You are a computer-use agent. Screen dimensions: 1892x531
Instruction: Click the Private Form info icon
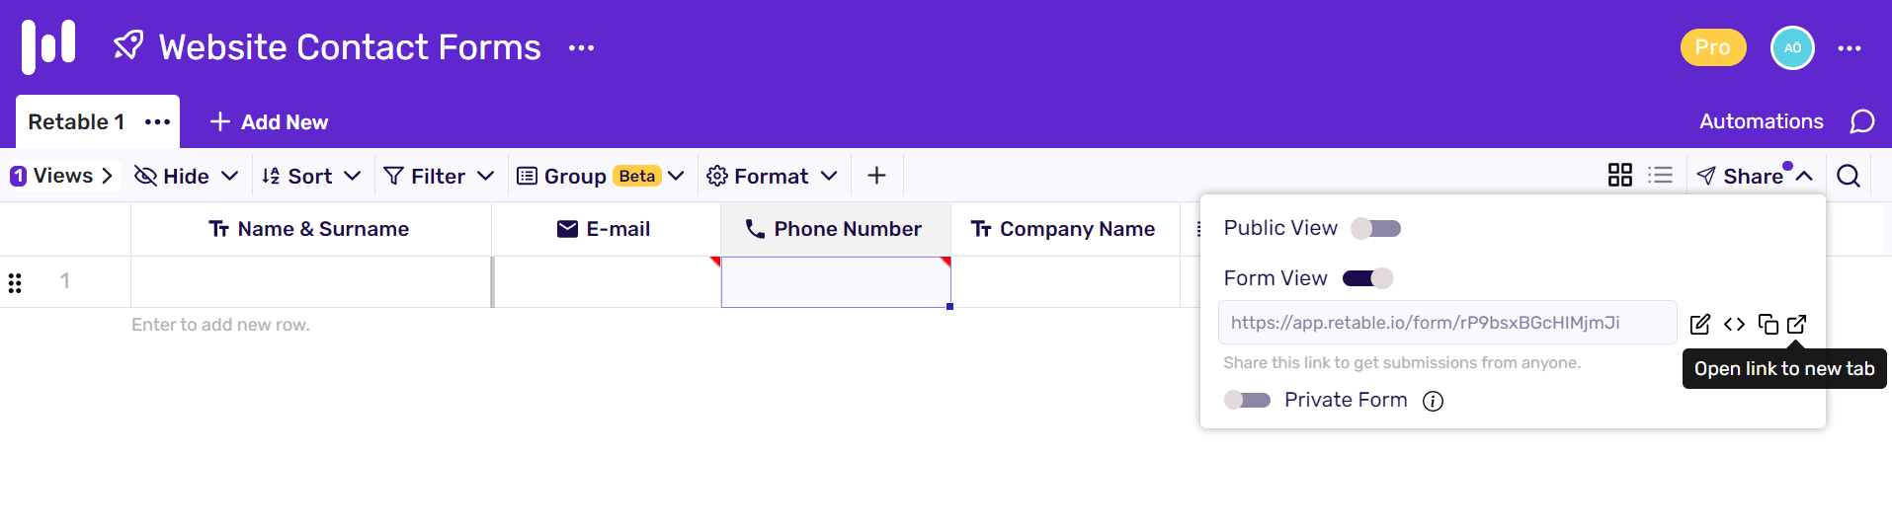[x=1433, y=401]
